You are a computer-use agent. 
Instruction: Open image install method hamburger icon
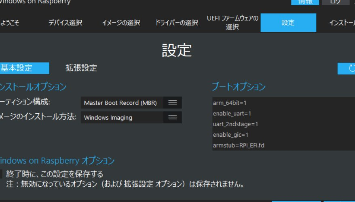point(173,117)
